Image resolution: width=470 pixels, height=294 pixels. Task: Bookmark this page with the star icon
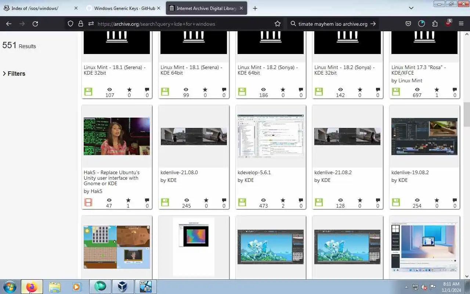tap(278, 24)
